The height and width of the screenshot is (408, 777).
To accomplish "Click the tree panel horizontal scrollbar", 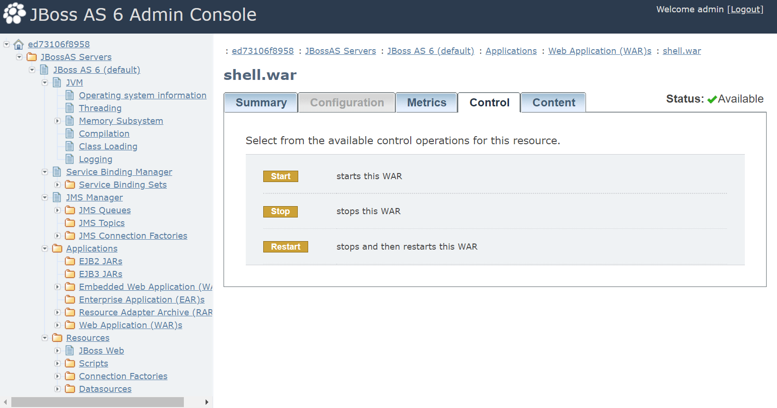I will [97, 402].
